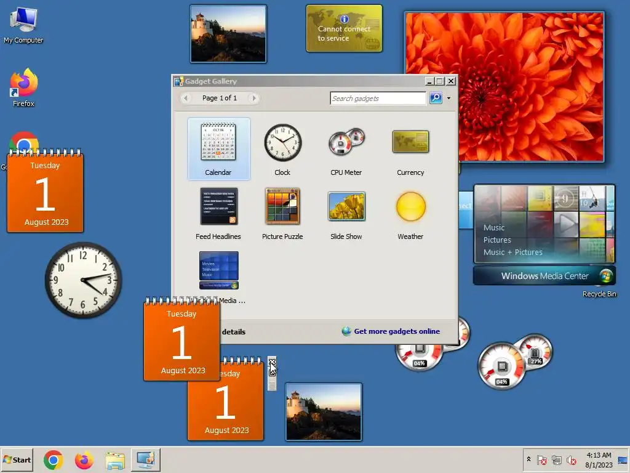Select Music + Pictures in Media Center gadget
630x473 pixels.
[x=512, y=253]
